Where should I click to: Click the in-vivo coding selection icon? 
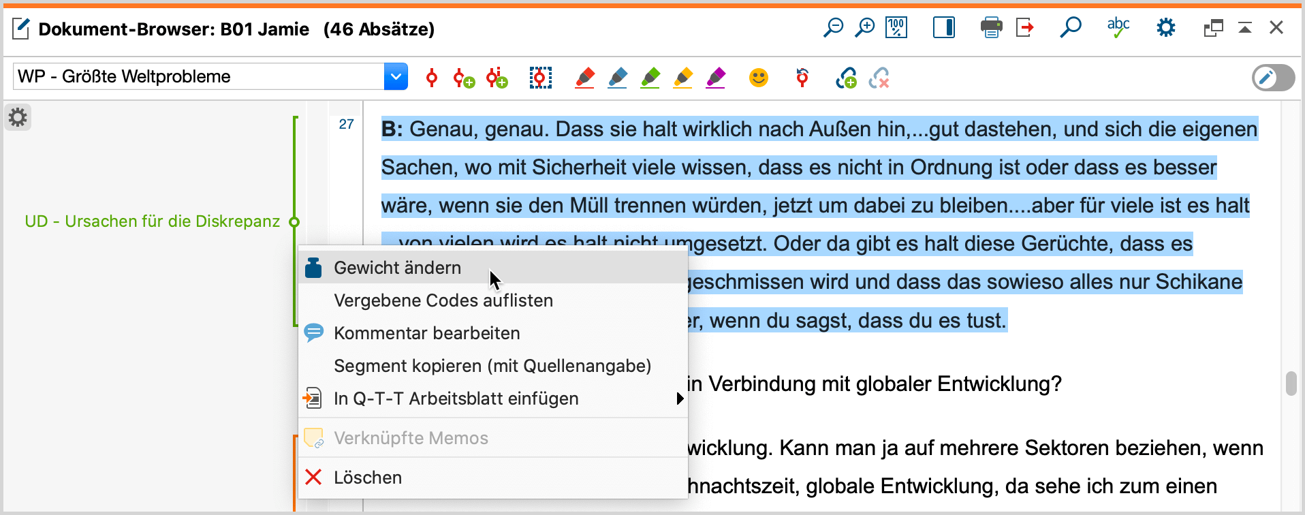coord(541,78)
